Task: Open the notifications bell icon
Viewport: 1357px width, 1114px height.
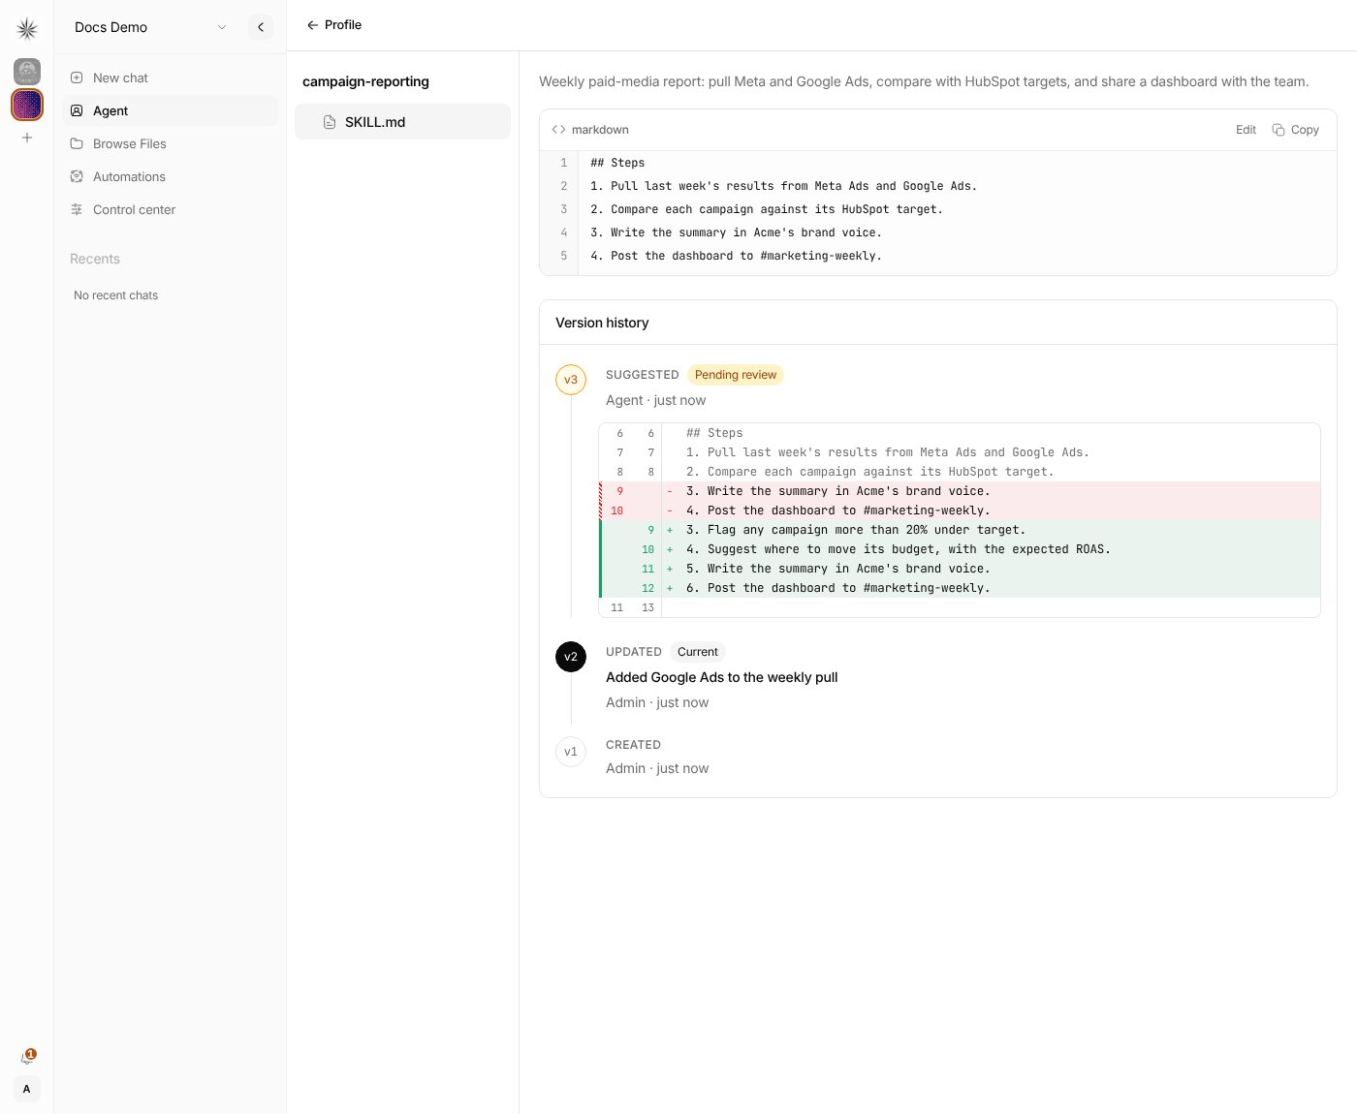Action: point(27,1058)
